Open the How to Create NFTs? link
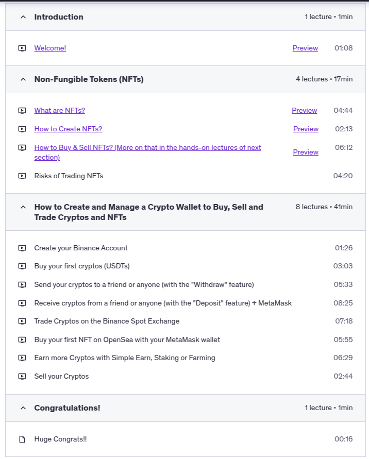Viewport: 369px width, 459px height. click(x=68, y=129)
